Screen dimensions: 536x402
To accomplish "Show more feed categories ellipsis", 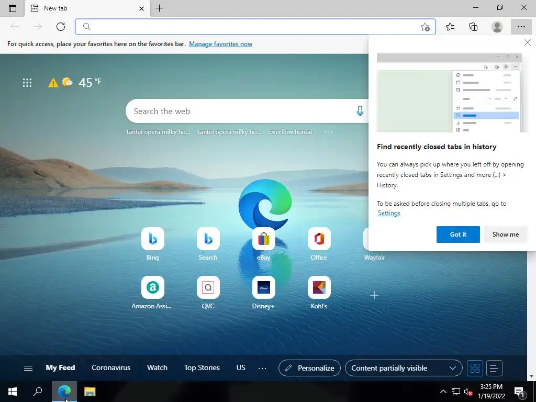I will (x=262, y=368).
